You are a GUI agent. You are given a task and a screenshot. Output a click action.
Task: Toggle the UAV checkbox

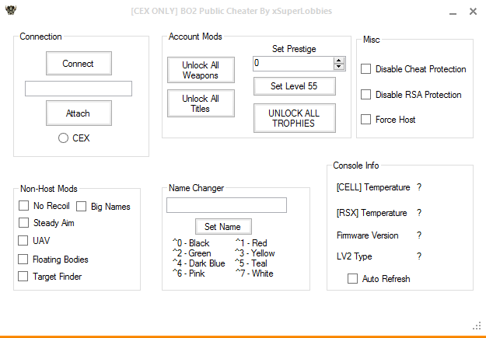click(x=23, y=240)
